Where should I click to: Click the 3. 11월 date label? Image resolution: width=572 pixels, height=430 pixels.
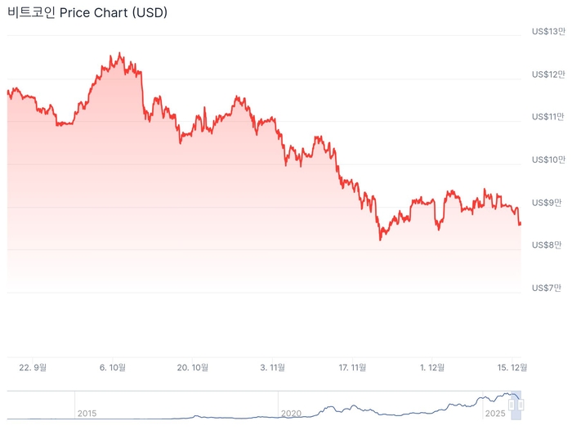[x=273, y=368]
